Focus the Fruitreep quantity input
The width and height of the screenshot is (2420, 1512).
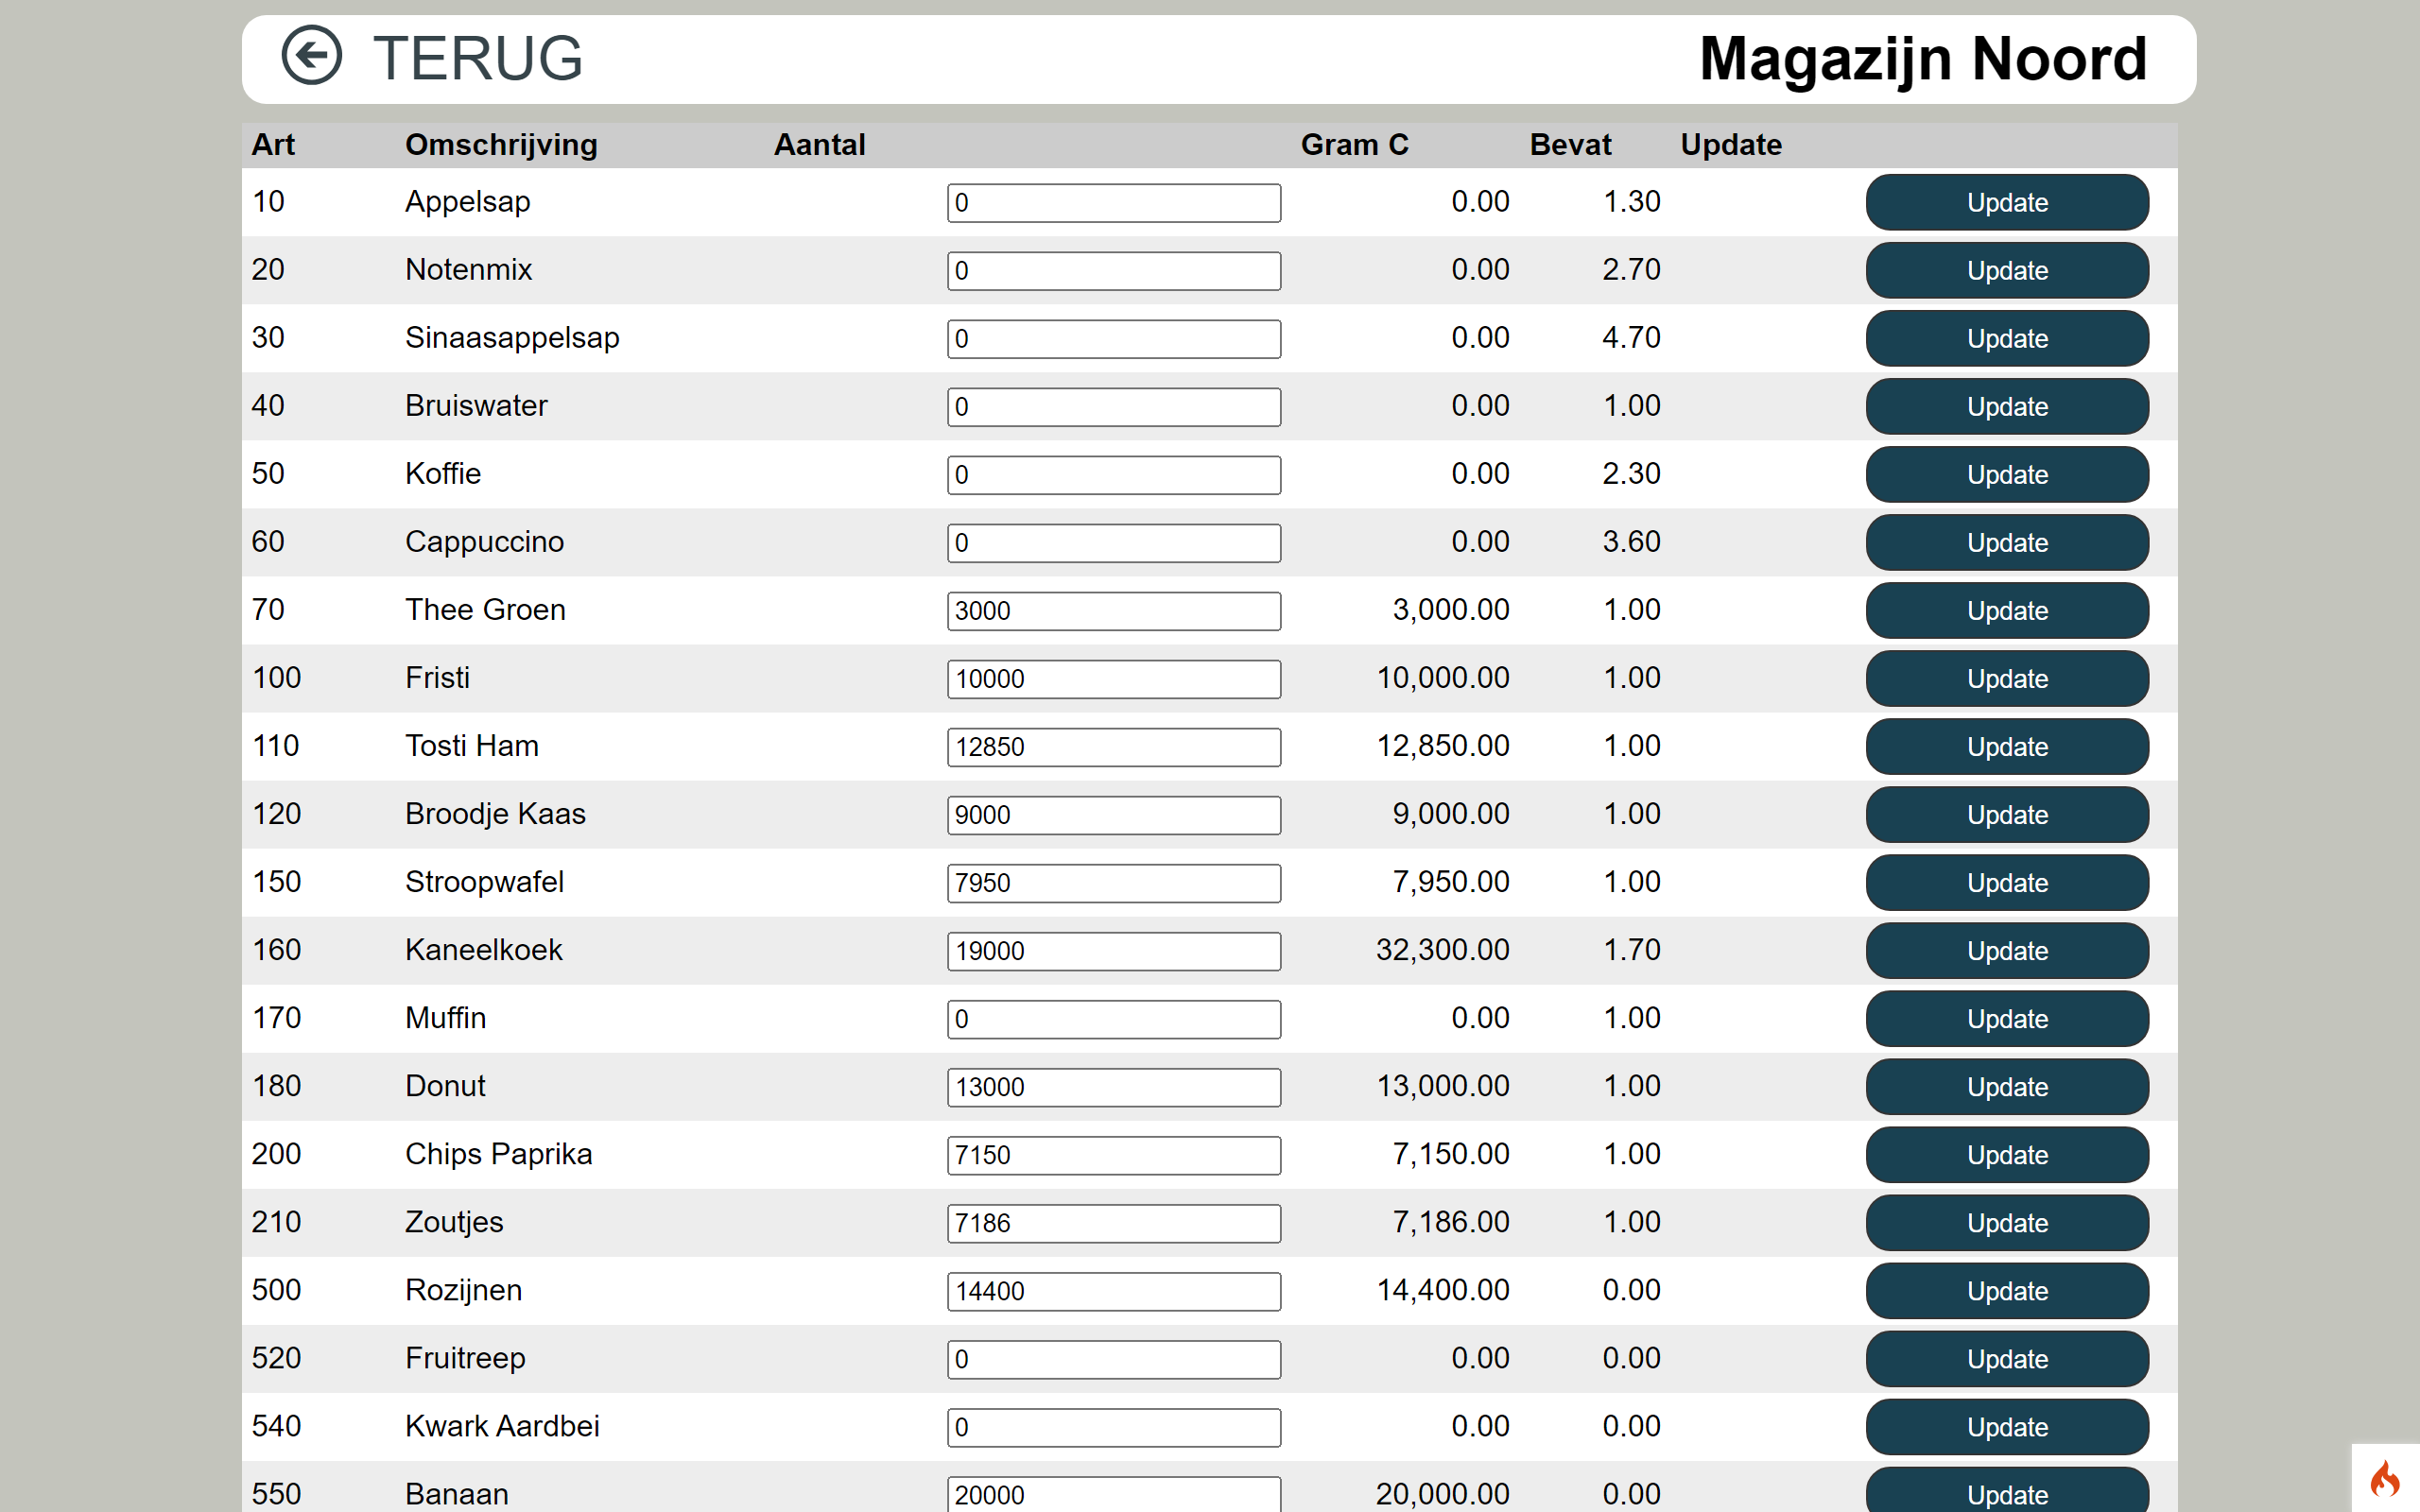1114,1359
